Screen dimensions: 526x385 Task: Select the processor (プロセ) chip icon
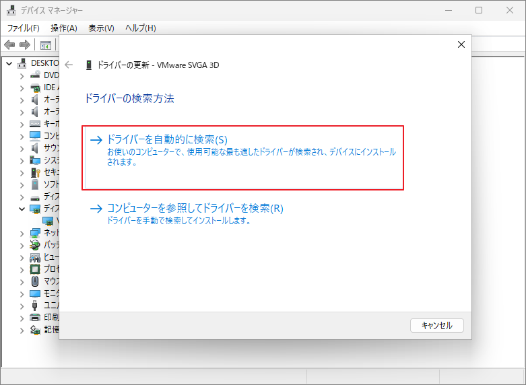pos(35,269)
